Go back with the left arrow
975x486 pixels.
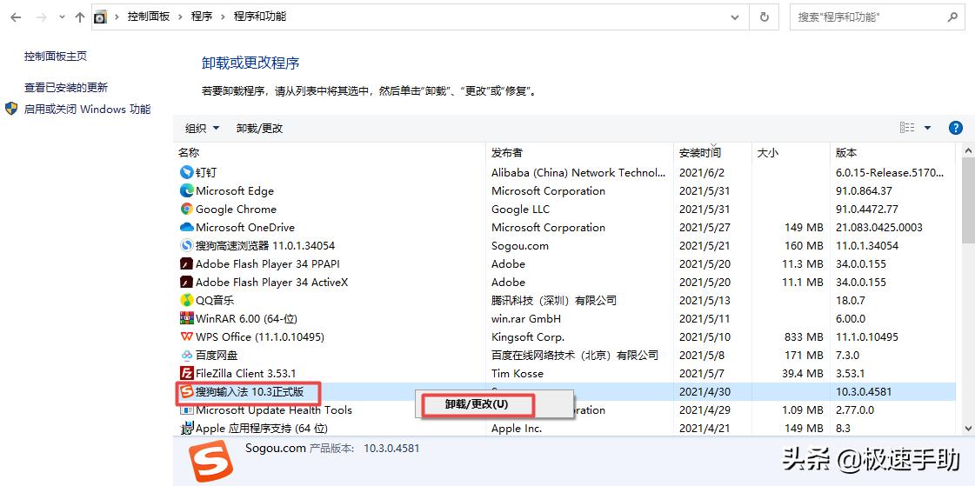pyautogui.click(x=17, y=17)
